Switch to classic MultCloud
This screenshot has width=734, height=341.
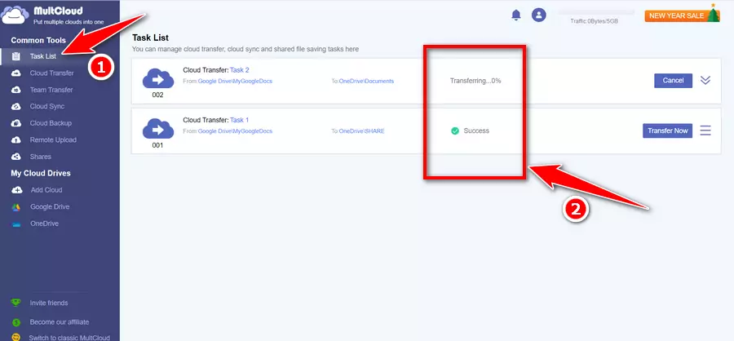pyautogui.click(x=69, y=338)
